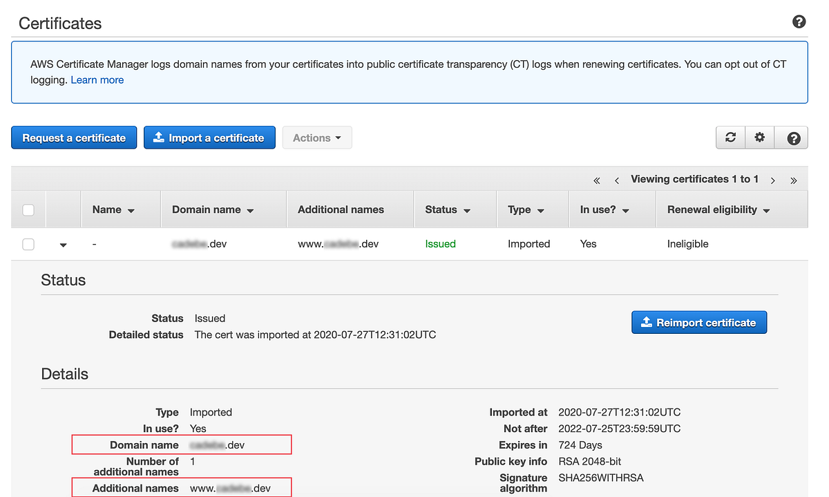Select all certificates via header checkbox
The image size is (829, 497).
click(28, 209)
